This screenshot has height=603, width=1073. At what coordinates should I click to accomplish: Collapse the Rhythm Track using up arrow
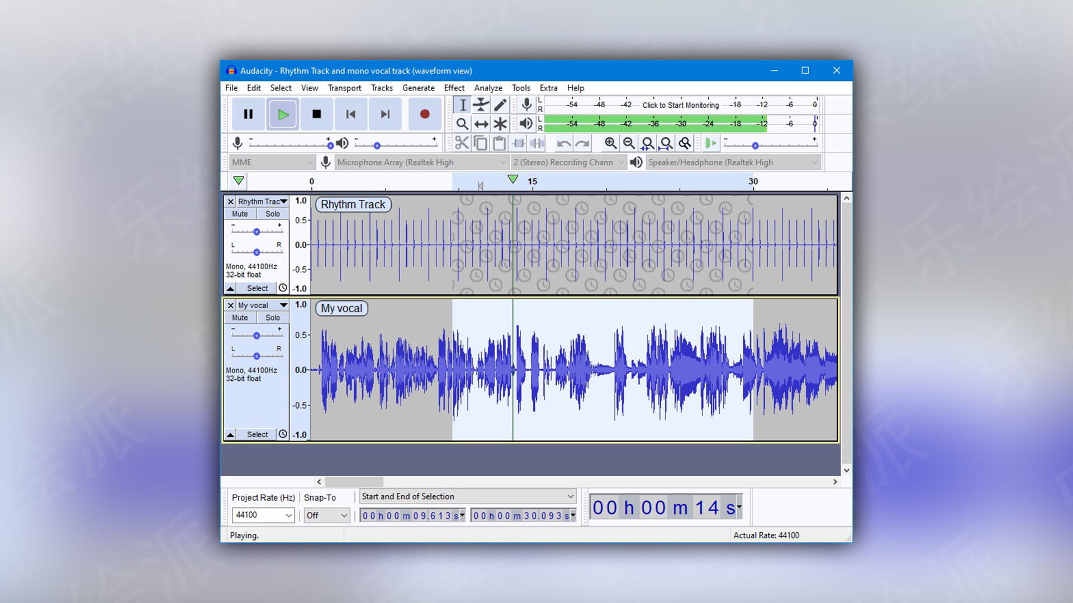230,288
